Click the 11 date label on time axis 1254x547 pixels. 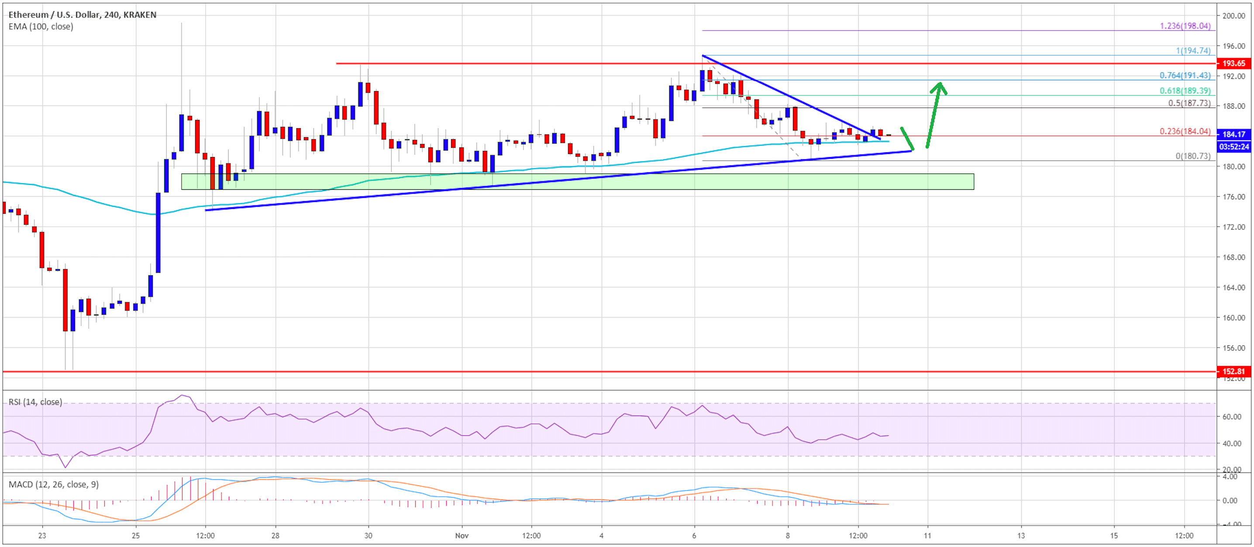pyautogui.click(x=927, y=536)
